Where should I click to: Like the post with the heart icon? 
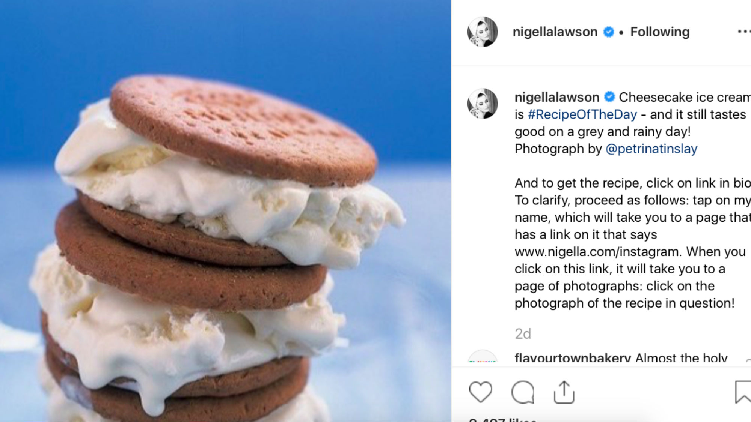(481, 392)
